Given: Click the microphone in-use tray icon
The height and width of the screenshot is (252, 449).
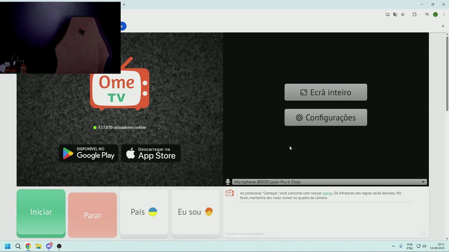Looking at the screenshot, I should click(401, 246).
